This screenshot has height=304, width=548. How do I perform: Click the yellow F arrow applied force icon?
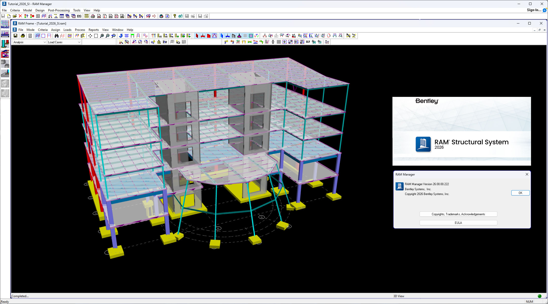(226, 42)
